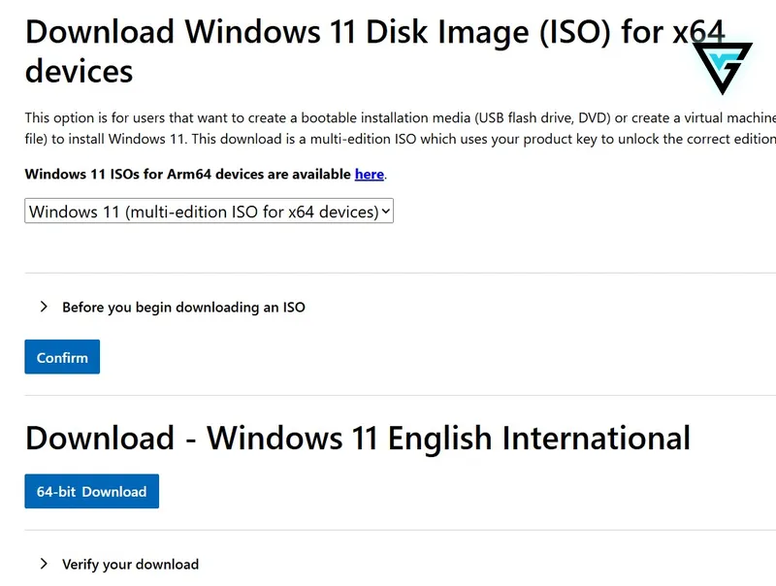
Task: Open the Windows 11 multi-edition ISO dropdown
Action: pyautogui.click(x=209, y=212)
